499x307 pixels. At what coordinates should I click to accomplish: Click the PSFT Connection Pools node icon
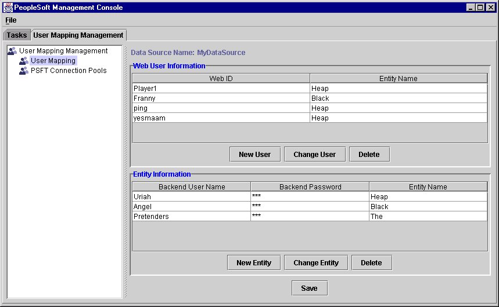24,71
